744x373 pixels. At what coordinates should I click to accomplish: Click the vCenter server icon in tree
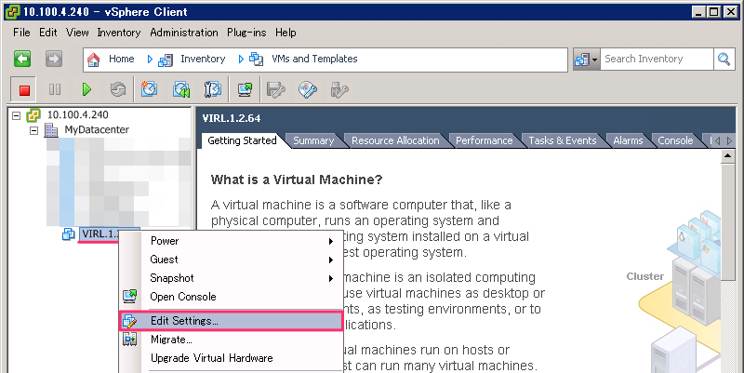pos(33,114)
